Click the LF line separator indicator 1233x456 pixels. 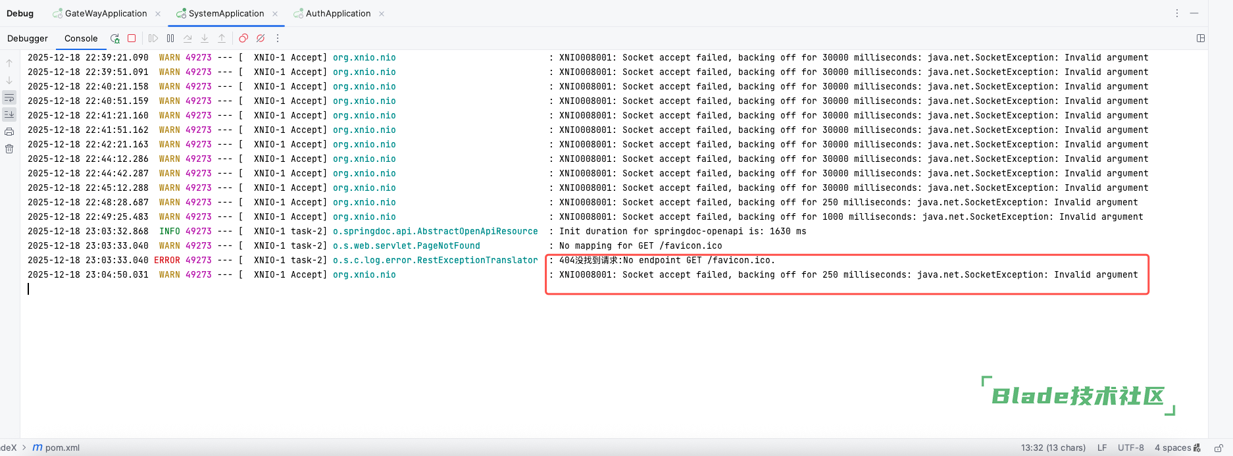pyautogui.click(x=1102, y=447)
